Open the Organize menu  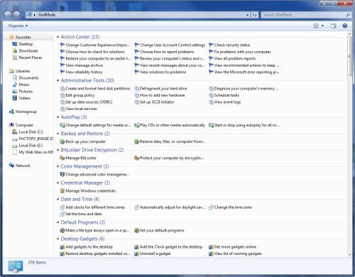pos(18,26)
